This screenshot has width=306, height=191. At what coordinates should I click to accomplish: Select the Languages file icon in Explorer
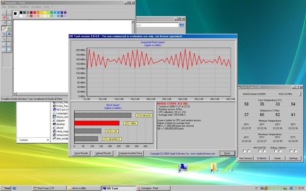tap(54, 113)
